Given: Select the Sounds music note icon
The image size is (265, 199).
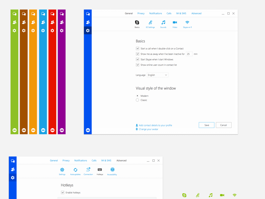Looking at the screenshot, I should click(x=163, y=23).
